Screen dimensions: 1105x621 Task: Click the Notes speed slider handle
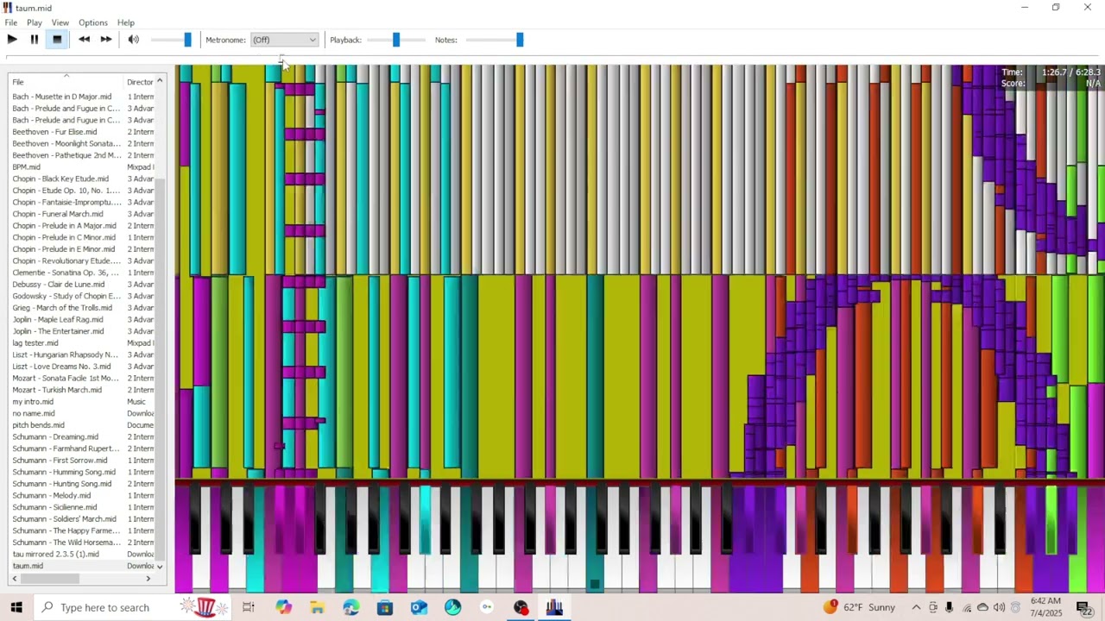click(520, 40)
